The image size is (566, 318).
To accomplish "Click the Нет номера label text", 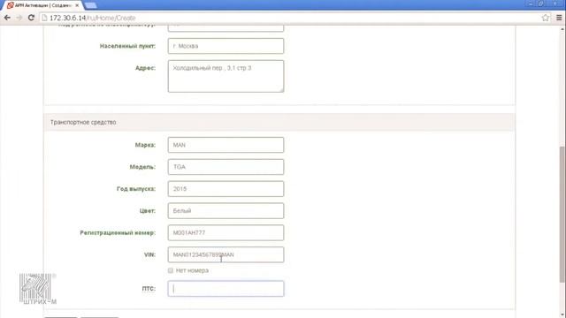I will coord(192,270).
